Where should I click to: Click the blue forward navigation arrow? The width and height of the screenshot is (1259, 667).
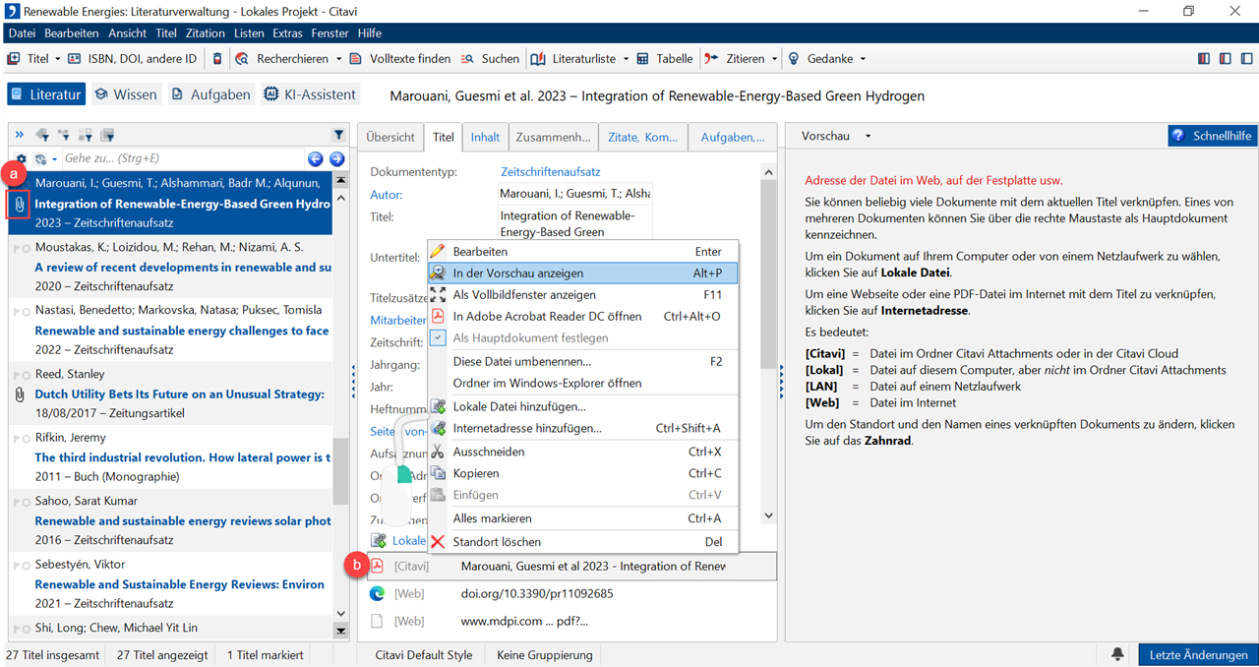[337, 158]
